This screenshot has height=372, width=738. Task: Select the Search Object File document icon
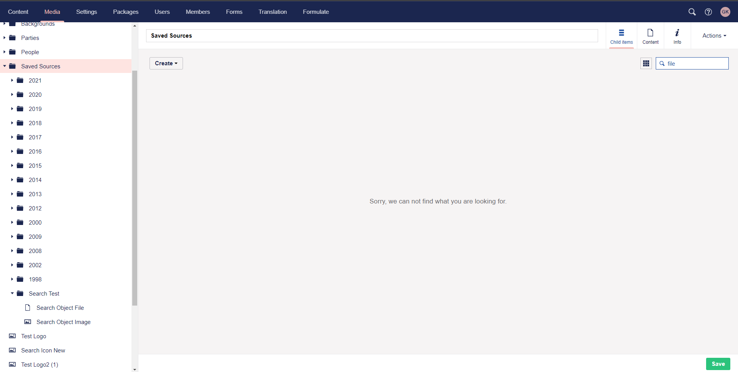(27, 307)
